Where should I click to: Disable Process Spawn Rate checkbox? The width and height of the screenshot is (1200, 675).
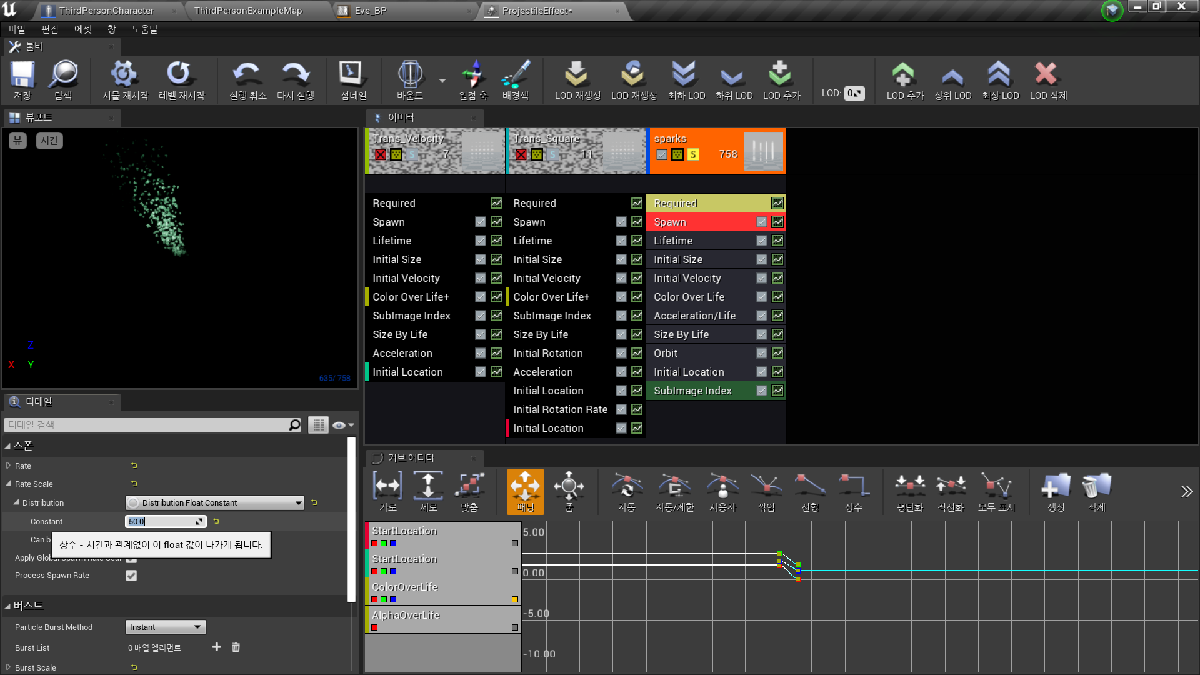coord(131,576)
